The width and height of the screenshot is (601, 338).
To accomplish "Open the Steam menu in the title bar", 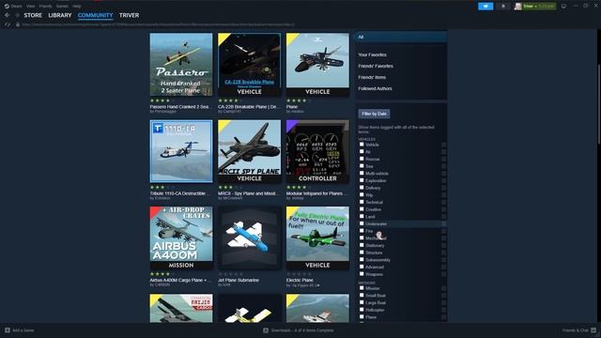I will point(13,7).
